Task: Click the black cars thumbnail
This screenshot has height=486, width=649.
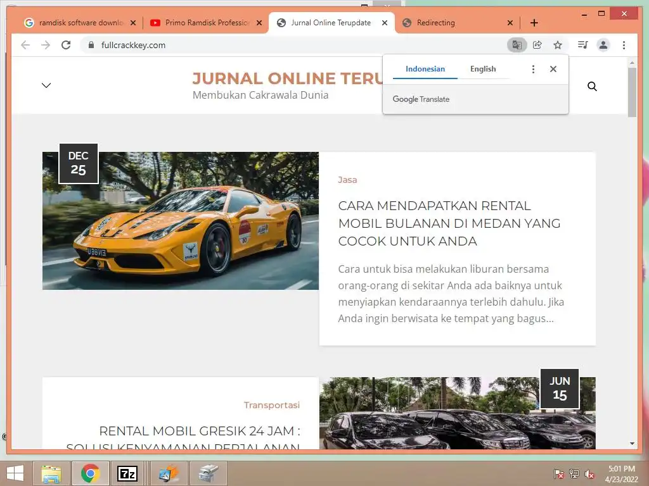Action: click(458, 413)
